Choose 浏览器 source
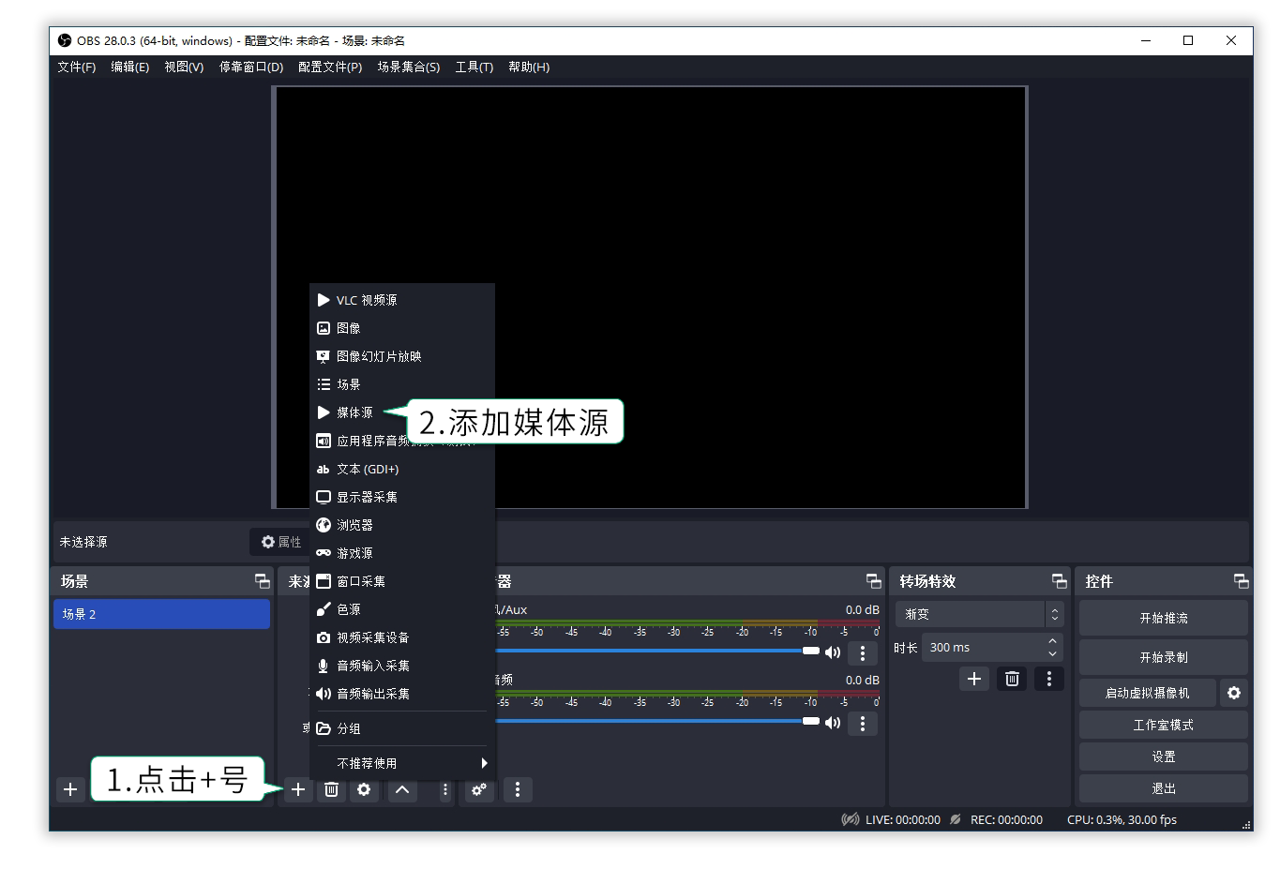 click(x=402, y=525)
